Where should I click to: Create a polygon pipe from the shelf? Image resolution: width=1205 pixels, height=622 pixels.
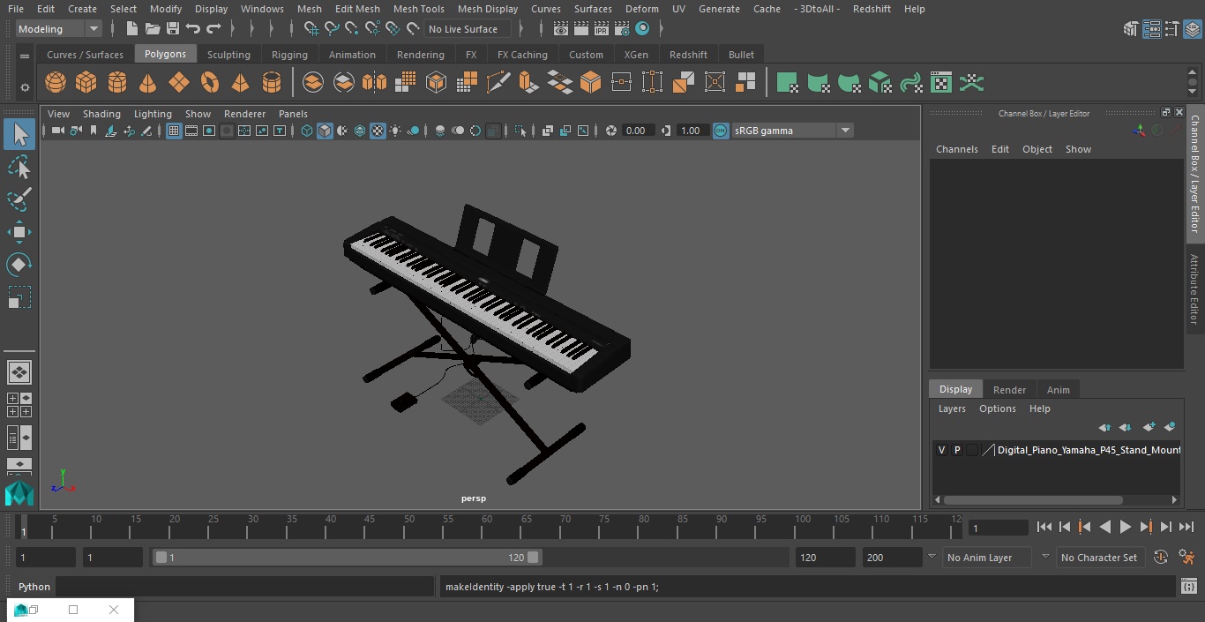point(271,83)
